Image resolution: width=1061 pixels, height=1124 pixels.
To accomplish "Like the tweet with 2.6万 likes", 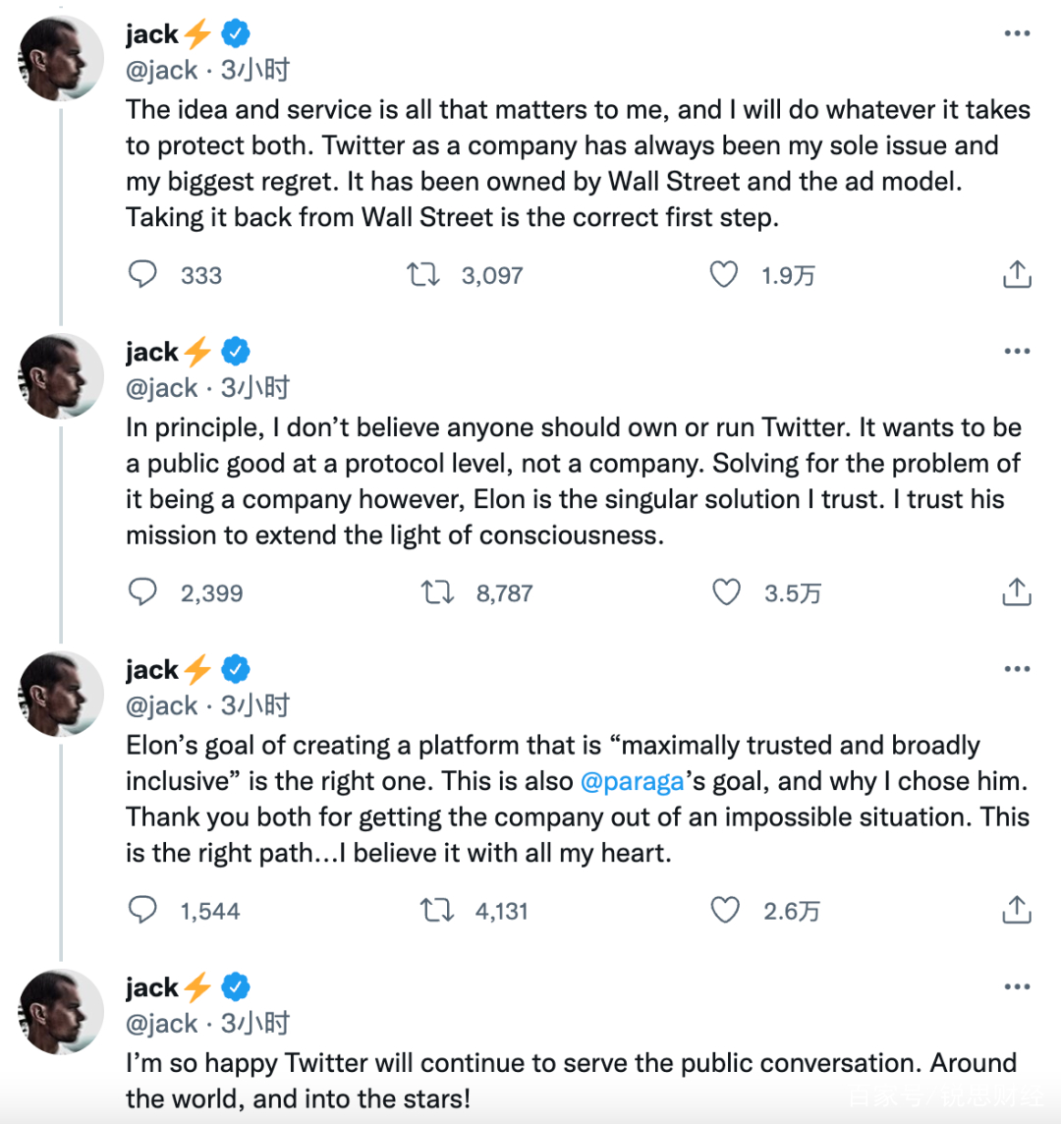I will [725, 911].
